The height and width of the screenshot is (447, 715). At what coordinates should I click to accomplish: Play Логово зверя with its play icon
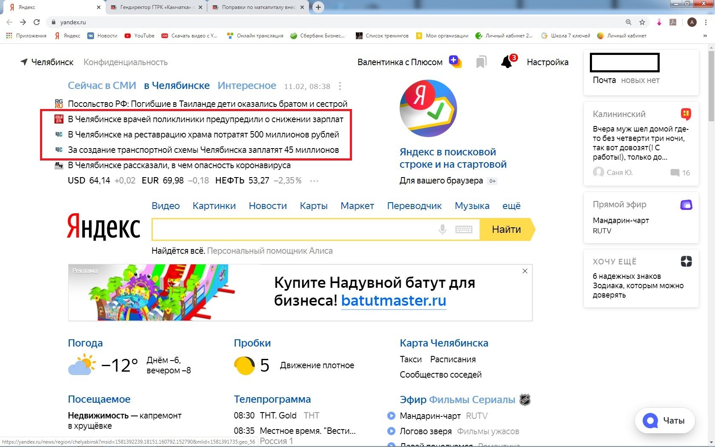pos(391,431)
